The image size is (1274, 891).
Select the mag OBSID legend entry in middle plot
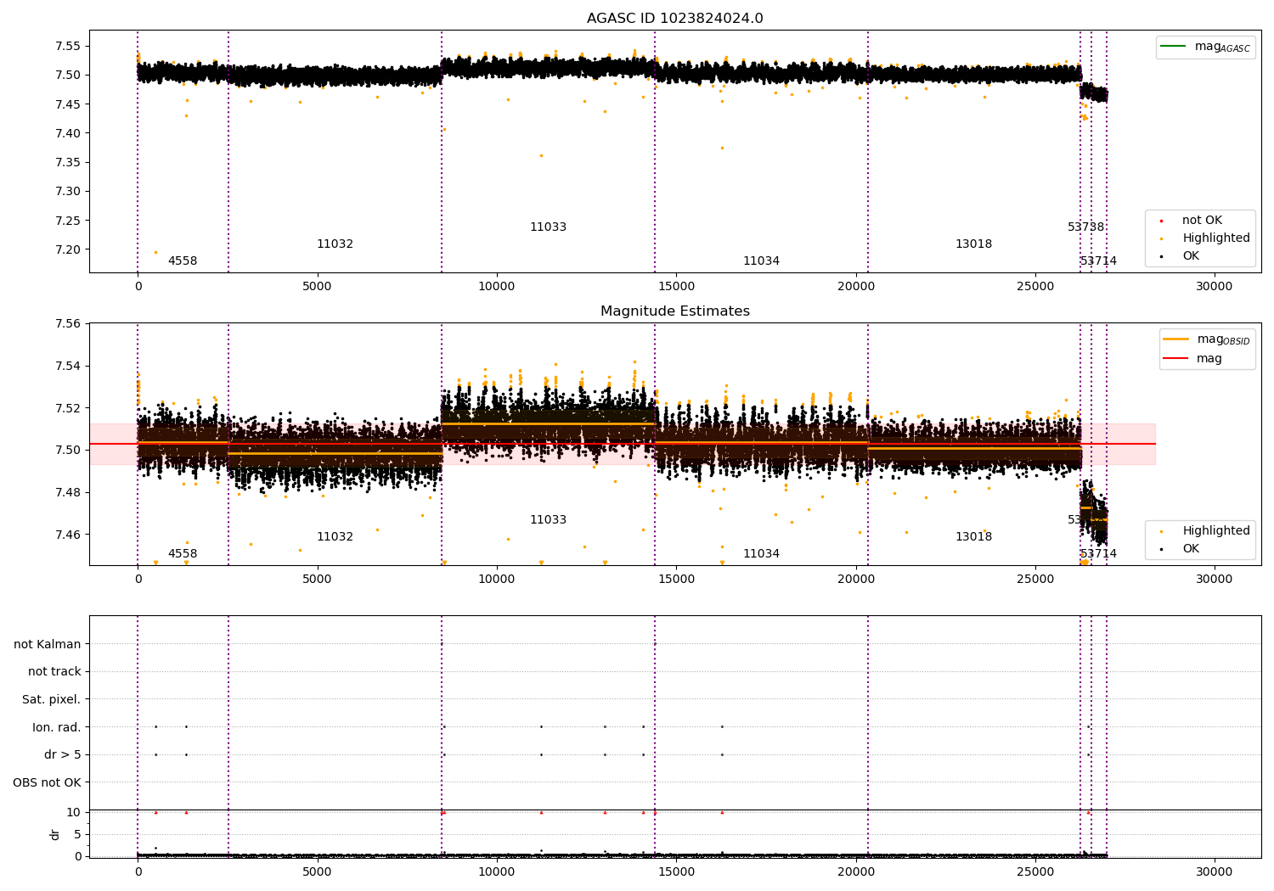click(x=1207, y=339)
